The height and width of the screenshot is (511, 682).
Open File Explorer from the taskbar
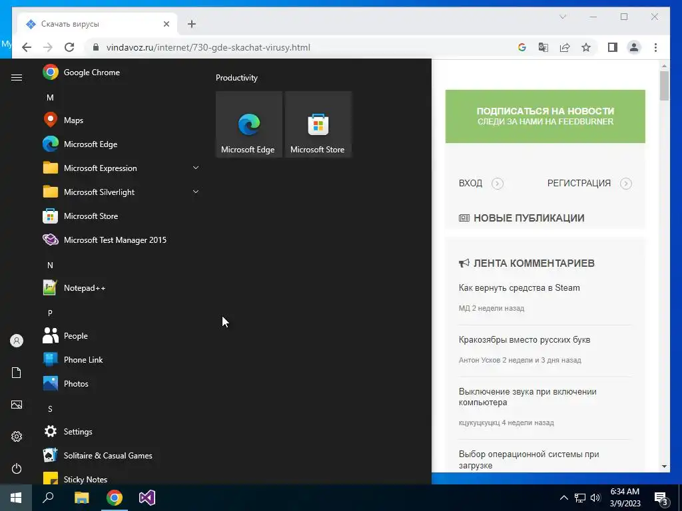point(82,498)
